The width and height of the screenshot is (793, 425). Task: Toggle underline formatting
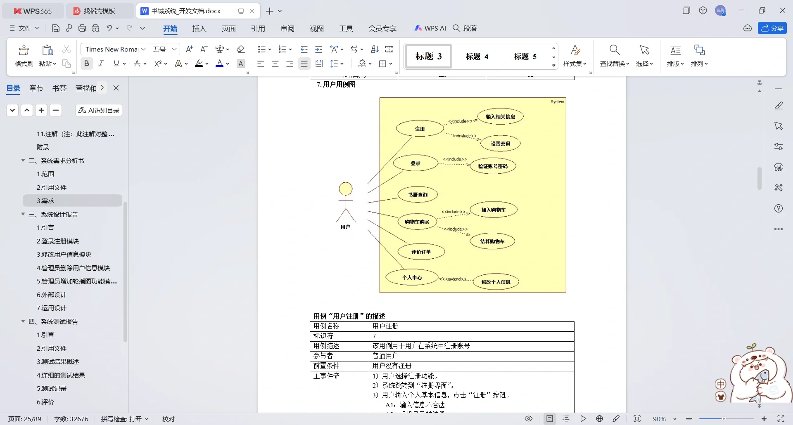point(116,64)
